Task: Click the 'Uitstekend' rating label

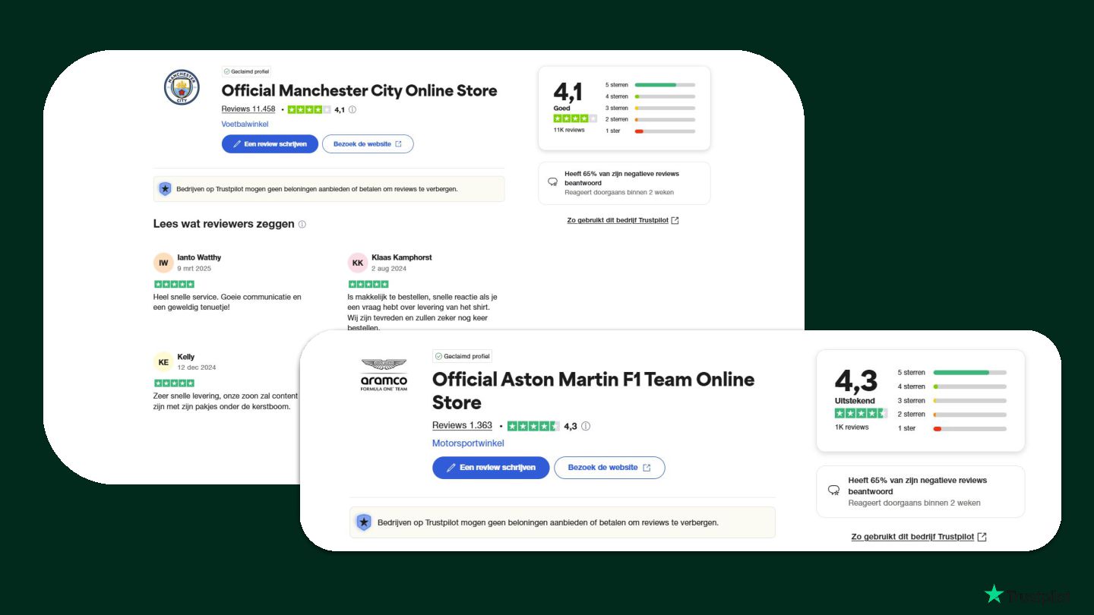Action: click(855, 401)
